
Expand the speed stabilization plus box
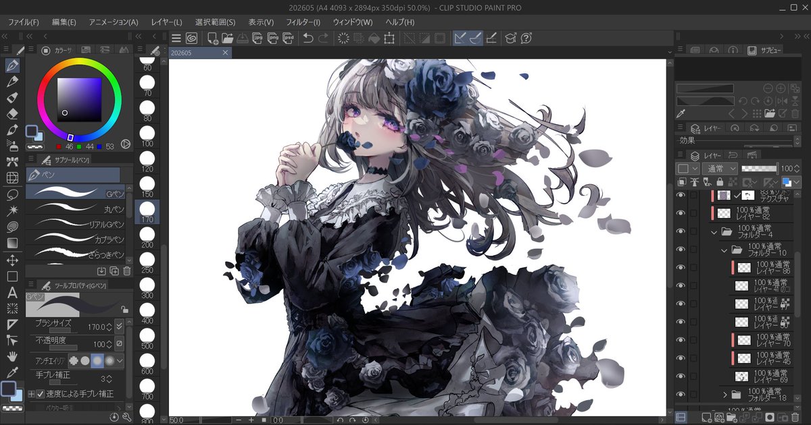31,393
